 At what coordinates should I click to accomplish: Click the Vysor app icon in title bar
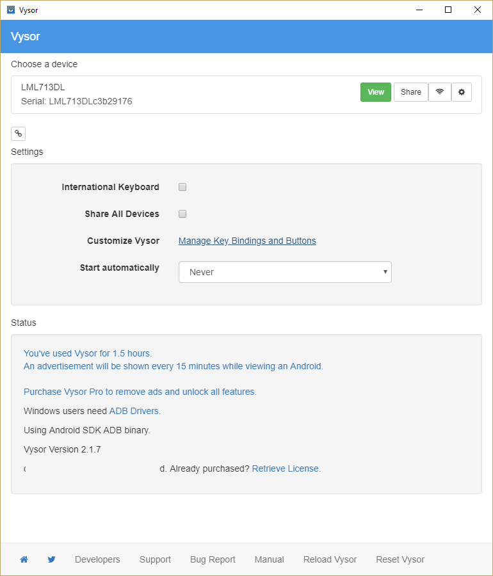pyautogui.click(x=11, y=10)
